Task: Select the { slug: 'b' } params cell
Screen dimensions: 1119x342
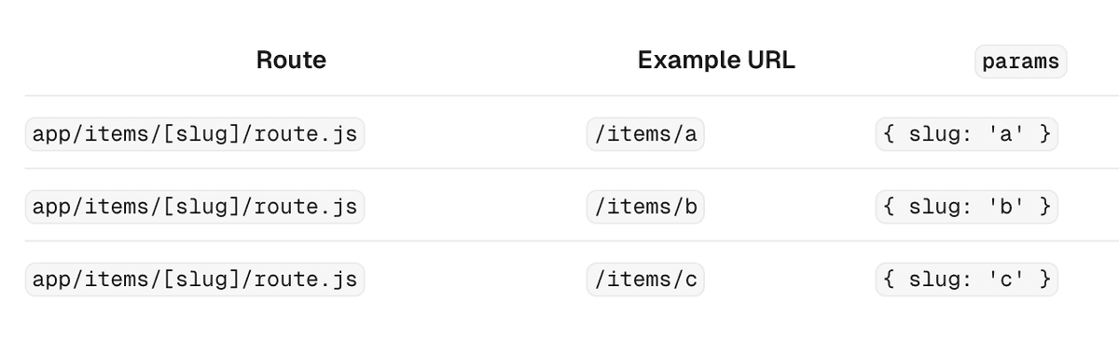Action: pos(967,207)
